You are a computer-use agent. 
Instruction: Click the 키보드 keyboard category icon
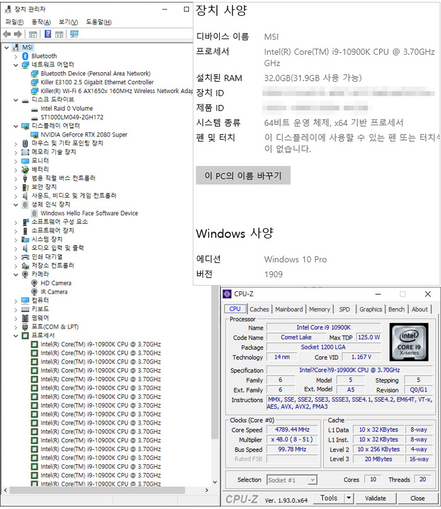(x=25, y=309)
